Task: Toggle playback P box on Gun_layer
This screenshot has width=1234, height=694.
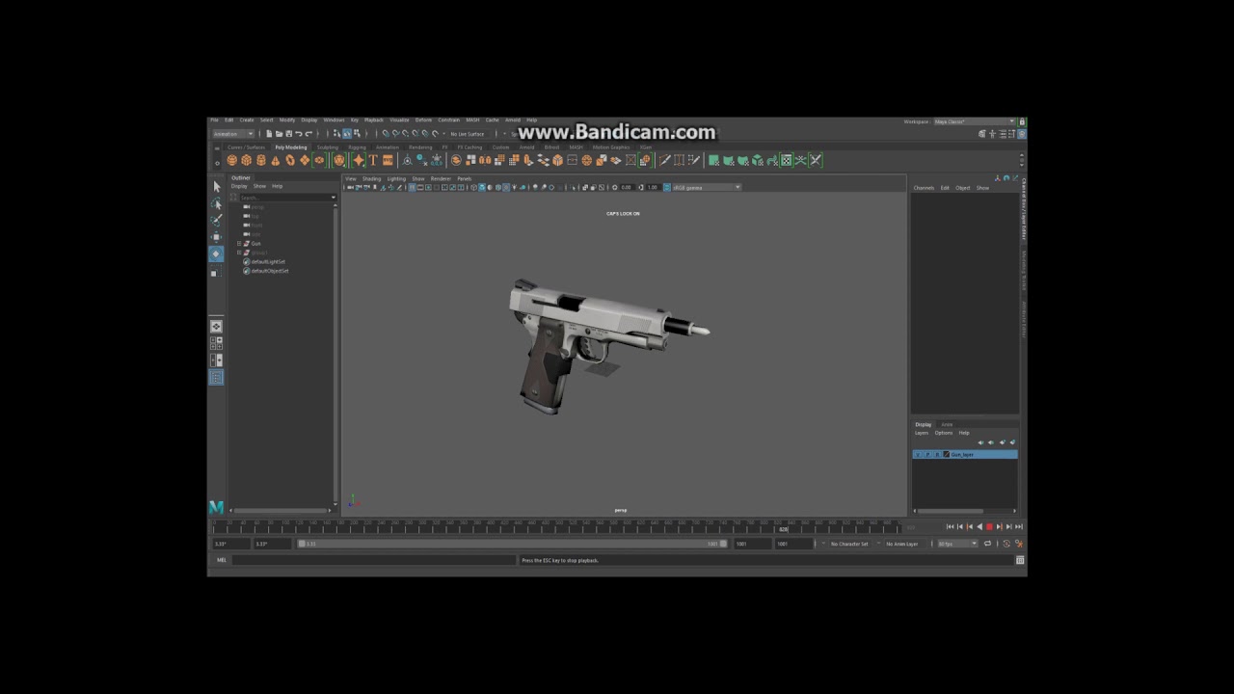Action: click(927, 454)
